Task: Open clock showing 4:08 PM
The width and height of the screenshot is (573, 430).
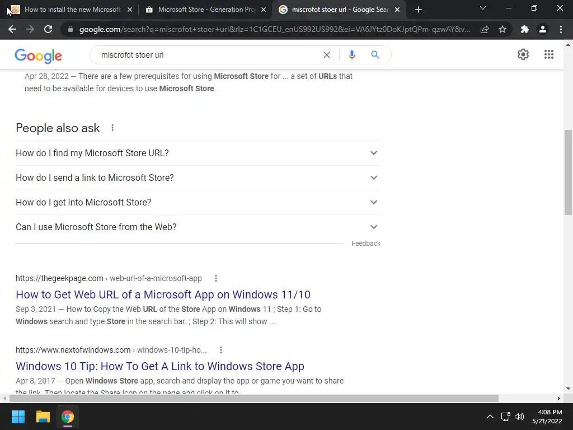Action: tap(547, 417)
